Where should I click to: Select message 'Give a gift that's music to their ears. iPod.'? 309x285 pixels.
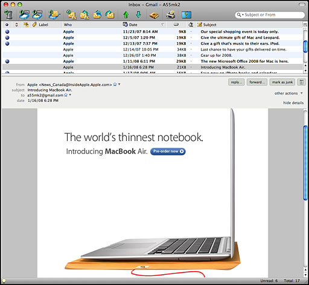coord(152,43)
